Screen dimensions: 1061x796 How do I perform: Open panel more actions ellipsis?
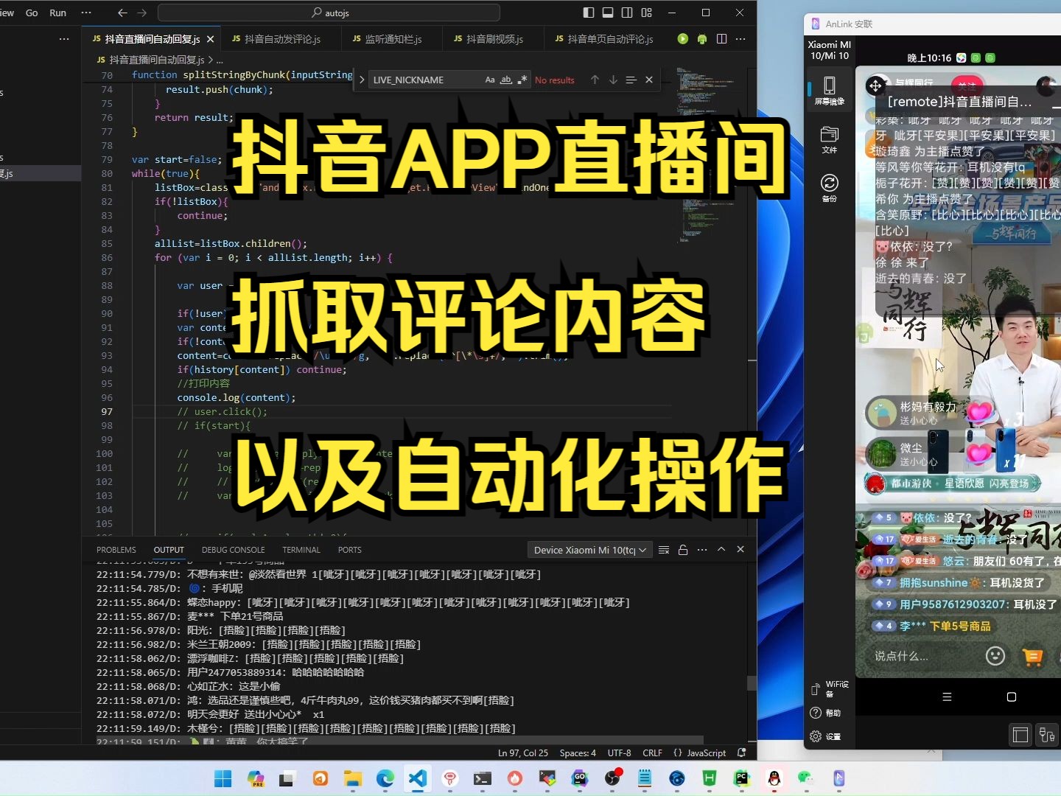tap(702, 550)
